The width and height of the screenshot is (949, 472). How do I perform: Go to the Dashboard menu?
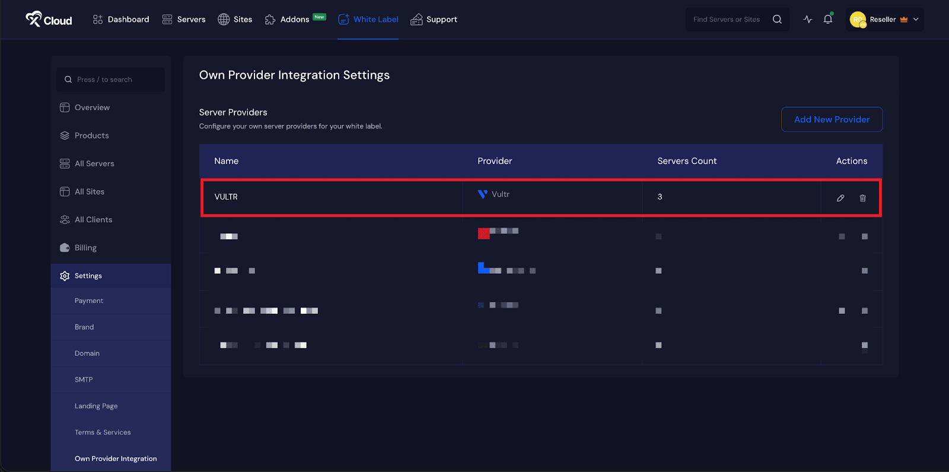tap(121, 20)
